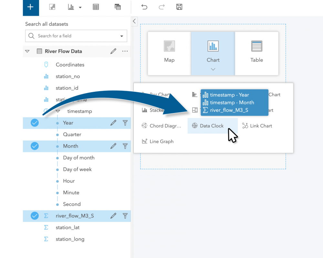323x258 pixels.
Task: Click the location pin icon beside Coordinates
Action: click(x=46, y=65)
